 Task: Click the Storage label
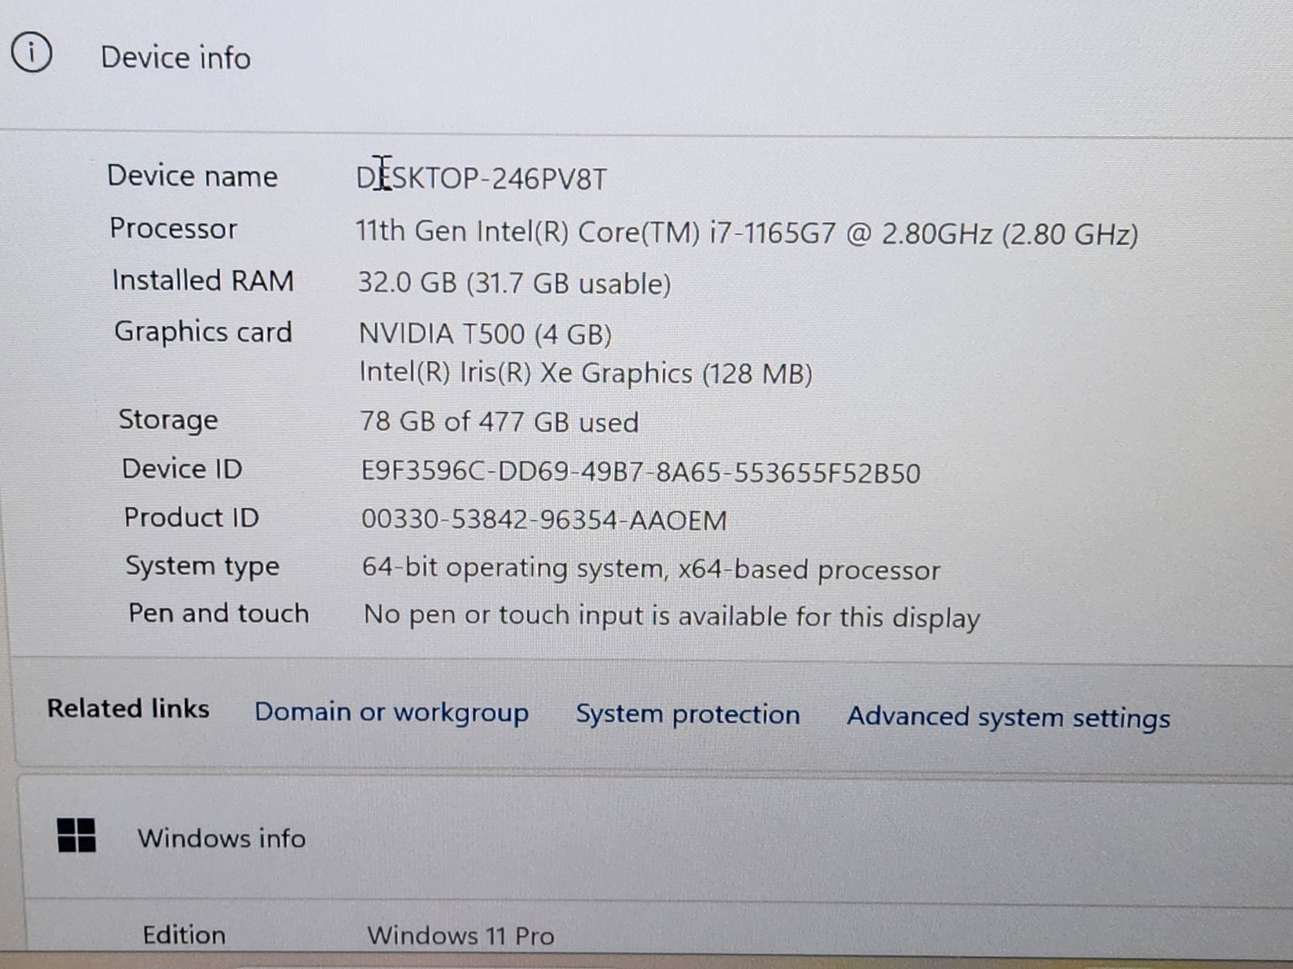coord(168,420)
